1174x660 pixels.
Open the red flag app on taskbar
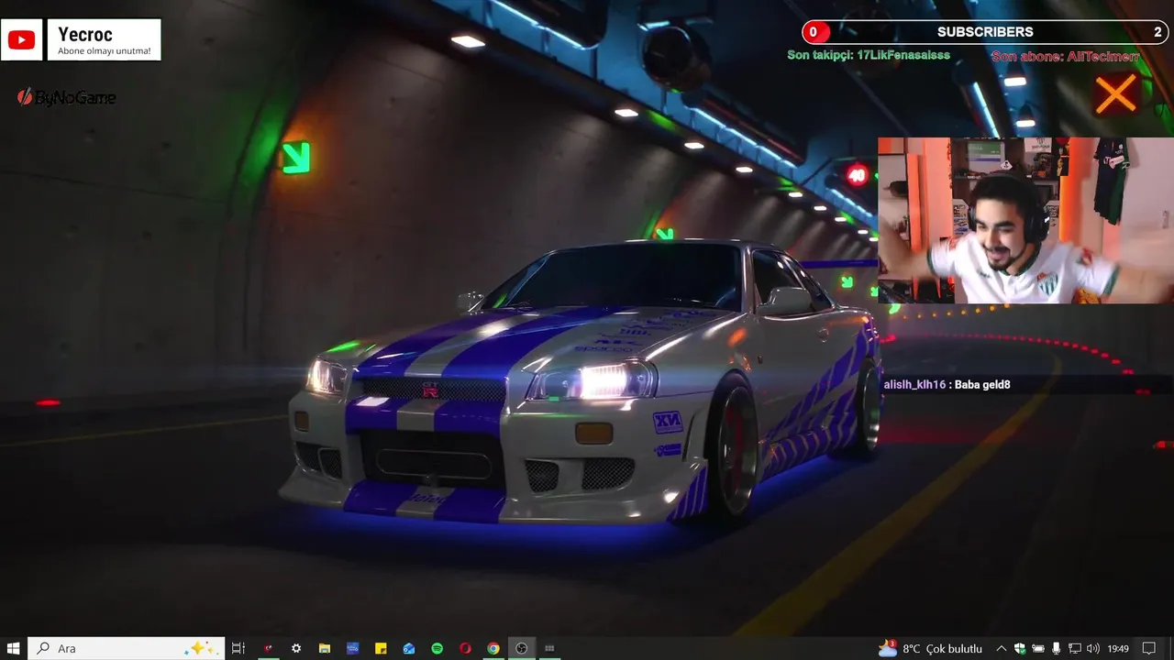268,648
